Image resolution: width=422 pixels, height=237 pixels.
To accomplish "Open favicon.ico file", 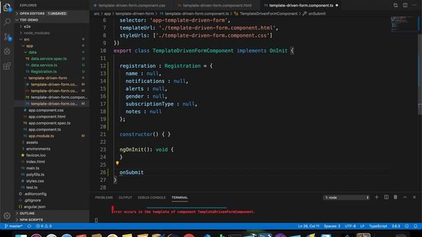I will click(51, 155).
